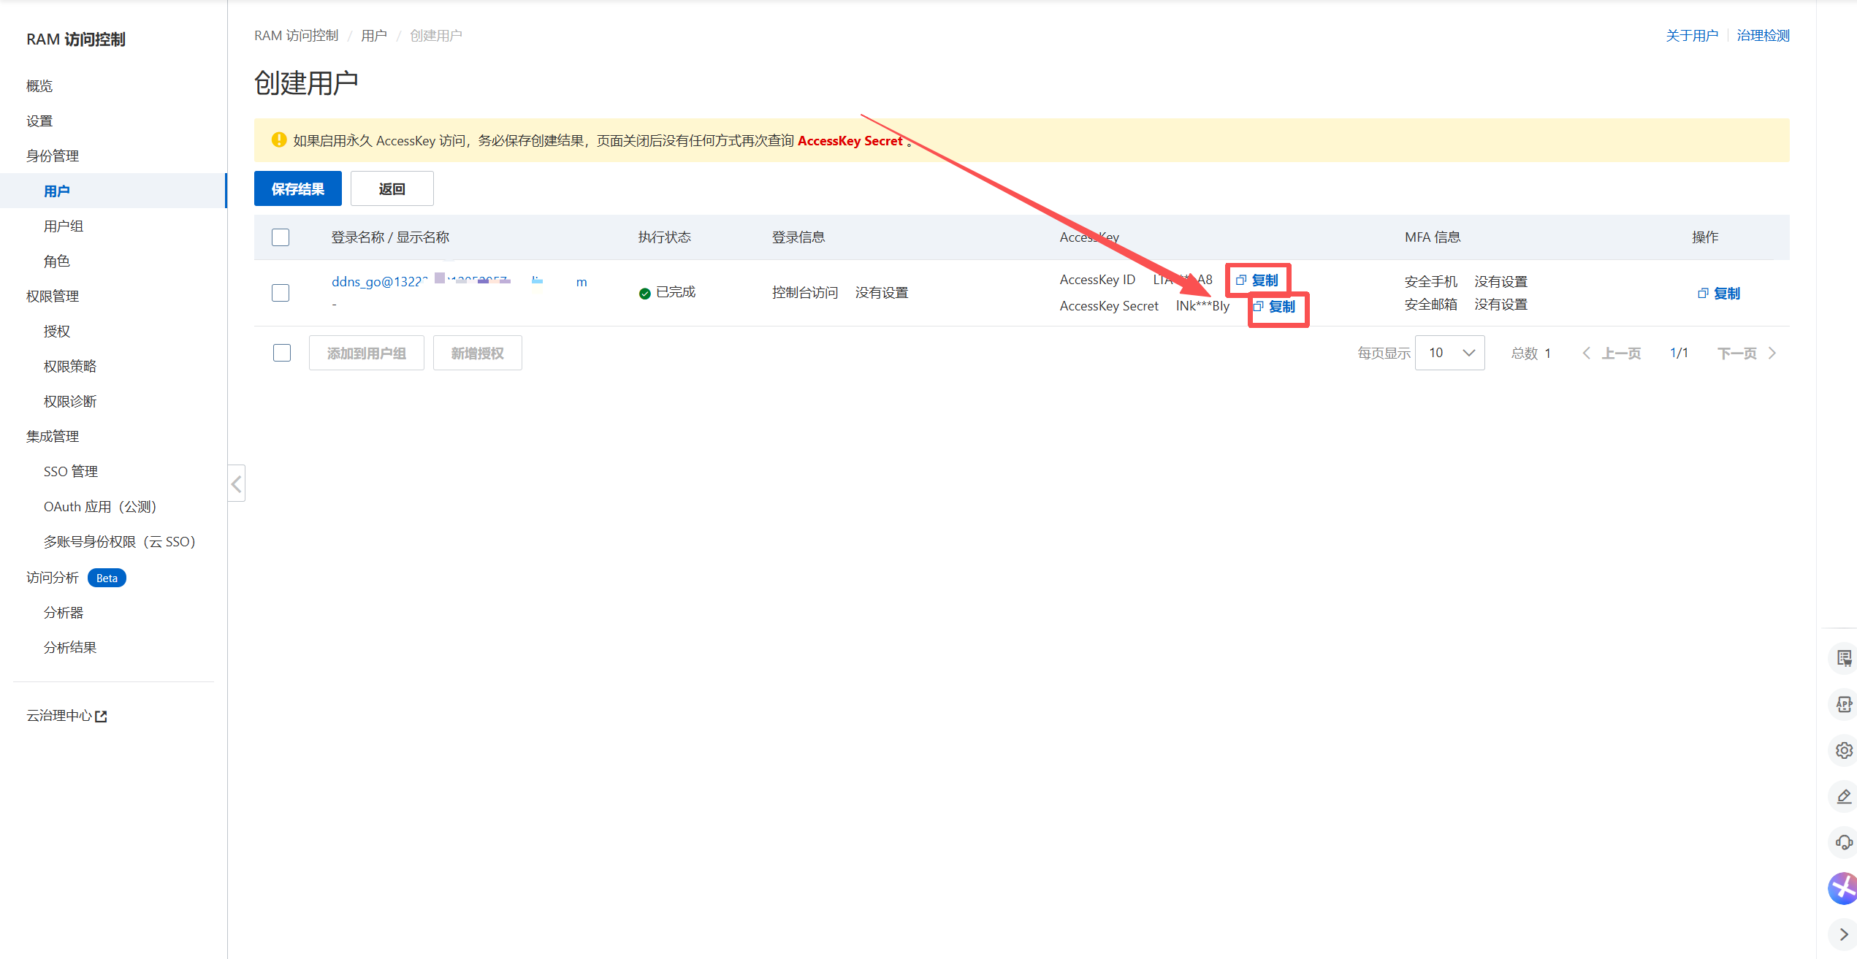1857x959 pixels.
Task: Open 多账号身份权限 (云 SSO) in sidebar
Action: click(x=120, y=542)
